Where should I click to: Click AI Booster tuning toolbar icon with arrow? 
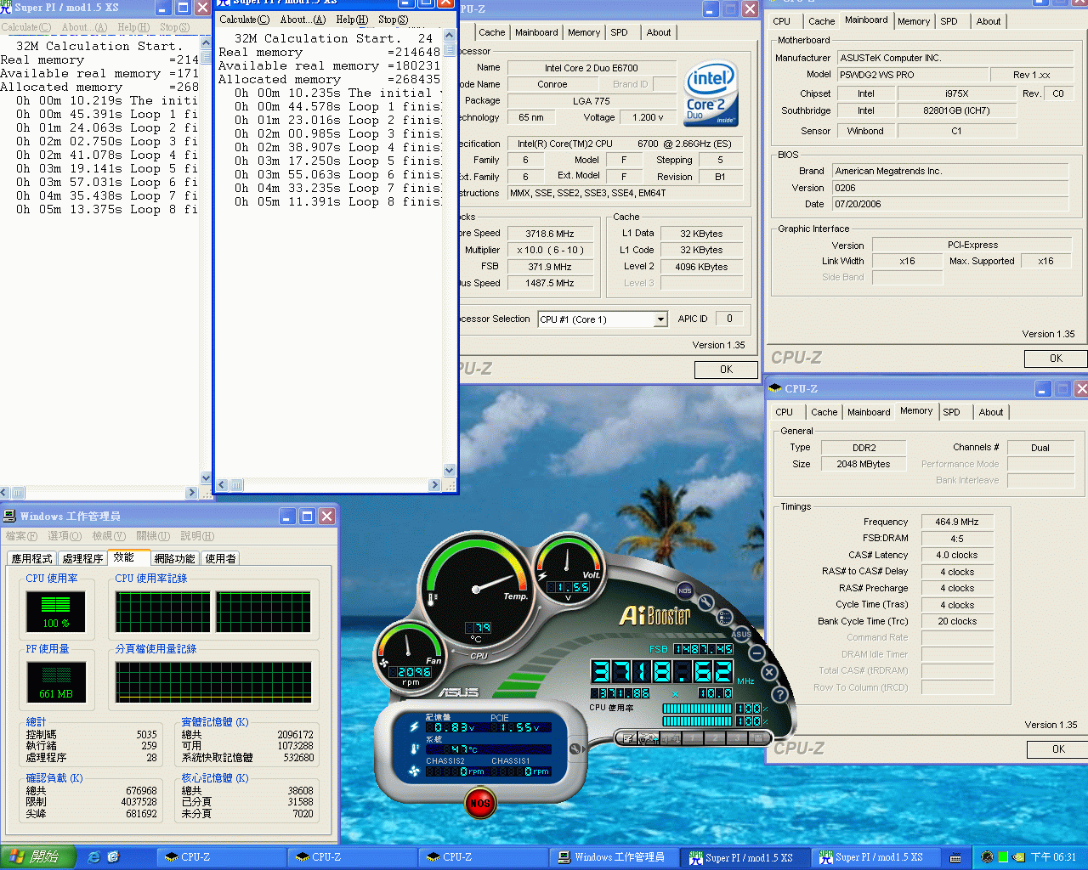(x=649, y=738)
